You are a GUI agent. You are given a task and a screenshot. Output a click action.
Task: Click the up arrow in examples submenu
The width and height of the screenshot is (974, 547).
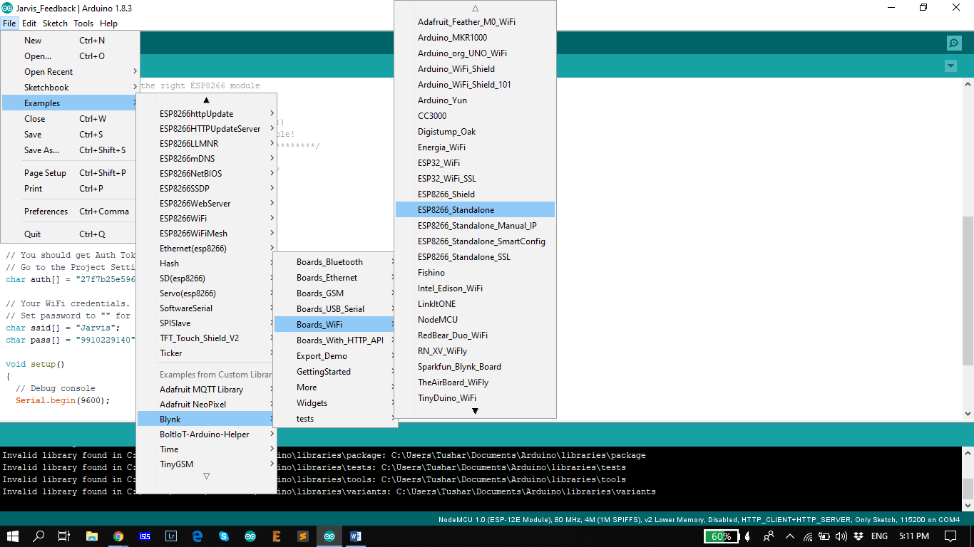point(206,100)
